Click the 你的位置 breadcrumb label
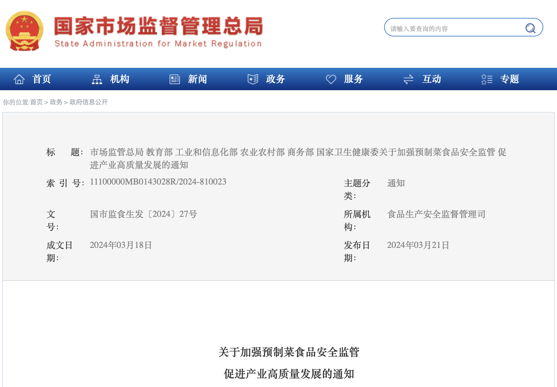This screenshot has width=557, height=387. point(16,102)
